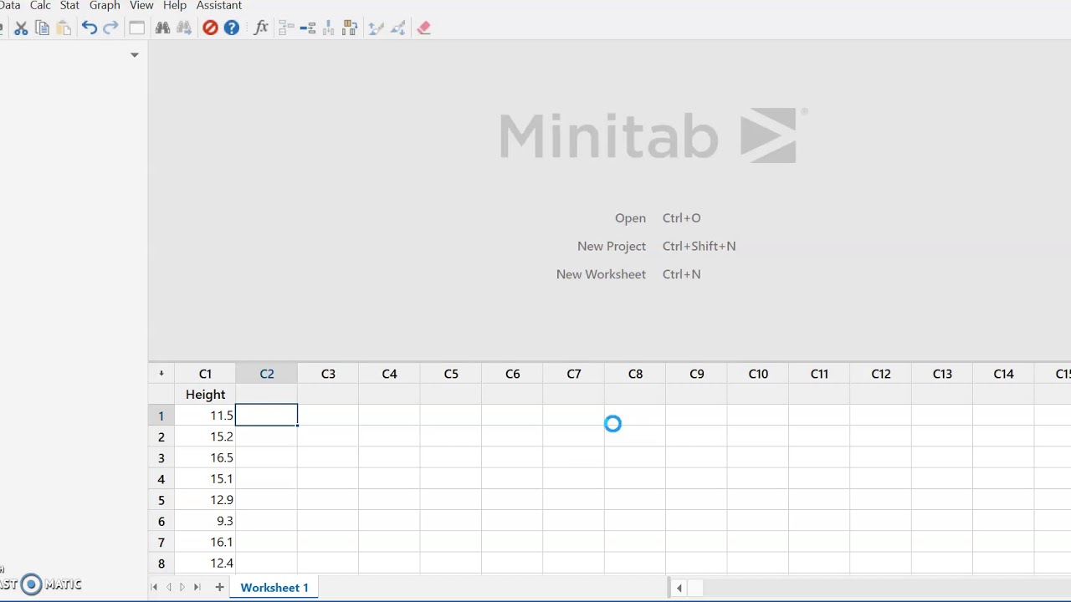
Task: Click the brown columns toolbar icon
Action: coord(350,28)
